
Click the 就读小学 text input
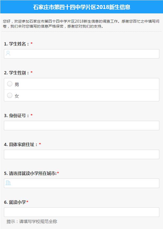(x=81, y=212)
